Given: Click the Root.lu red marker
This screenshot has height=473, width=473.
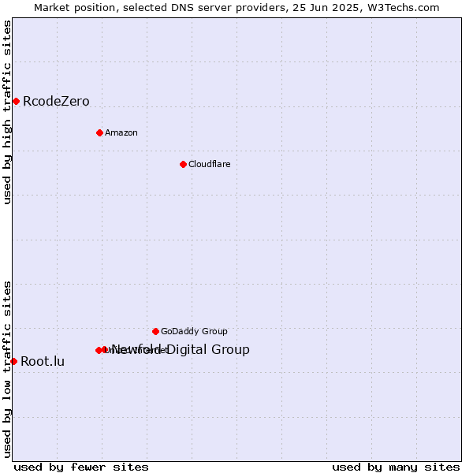Looking at the screenshot, I should (x=14, y=361).
